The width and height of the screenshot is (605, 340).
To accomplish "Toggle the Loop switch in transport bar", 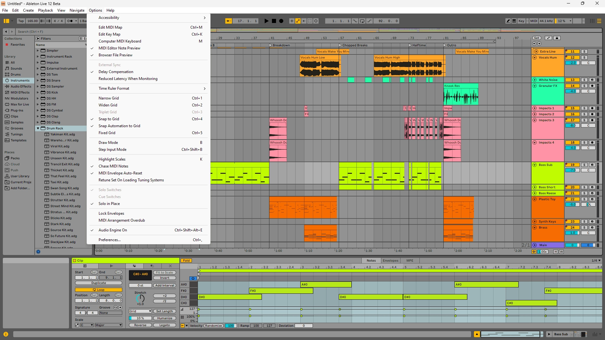I will [x=362, y=21].
